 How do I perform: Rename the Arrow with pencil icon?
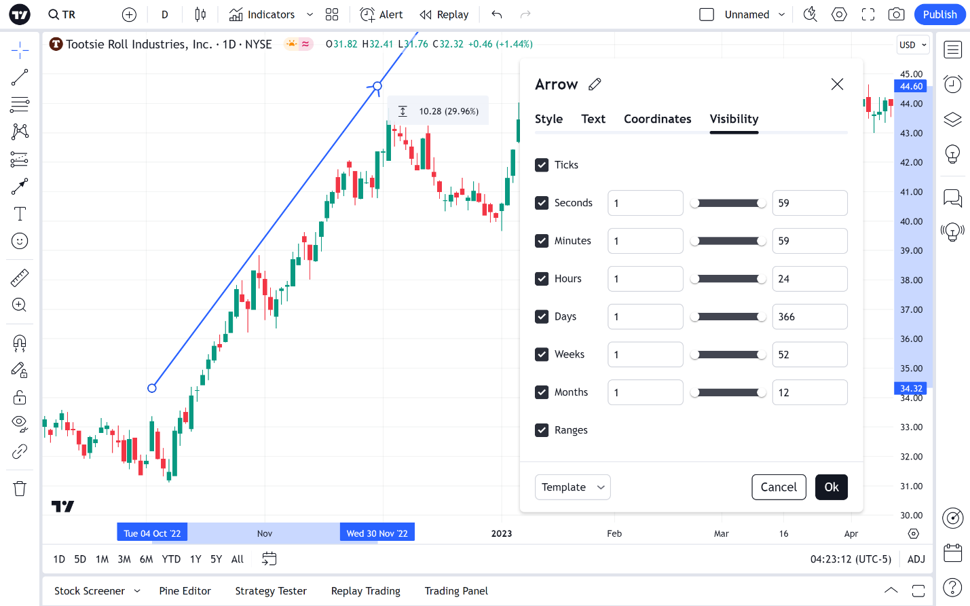595,84
